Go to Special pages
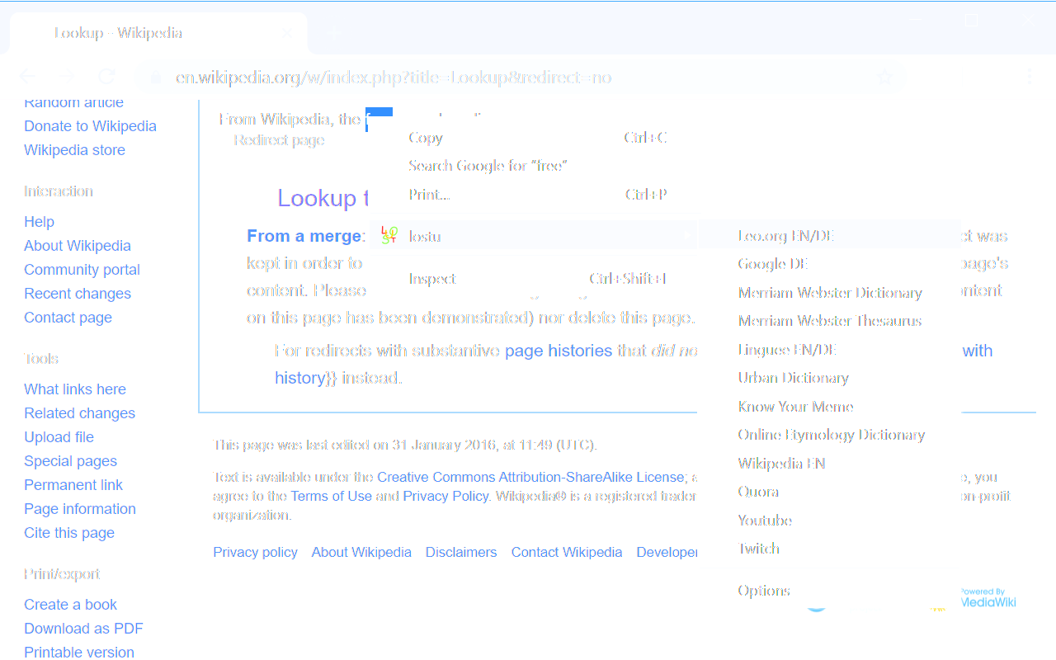Screen dimensions: 1056x660 (x=71, y=461)
